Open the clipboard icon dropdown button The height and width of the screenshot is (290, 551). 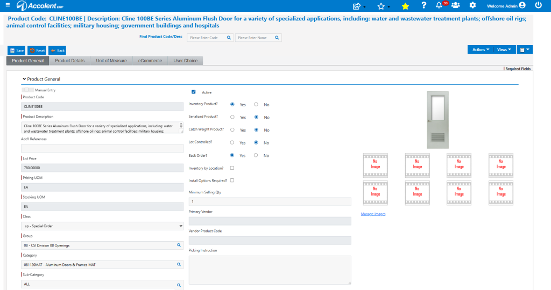524,50
